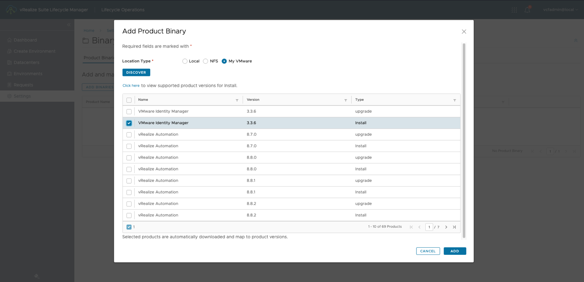Open the apps grid icon in header

(514, 10)
